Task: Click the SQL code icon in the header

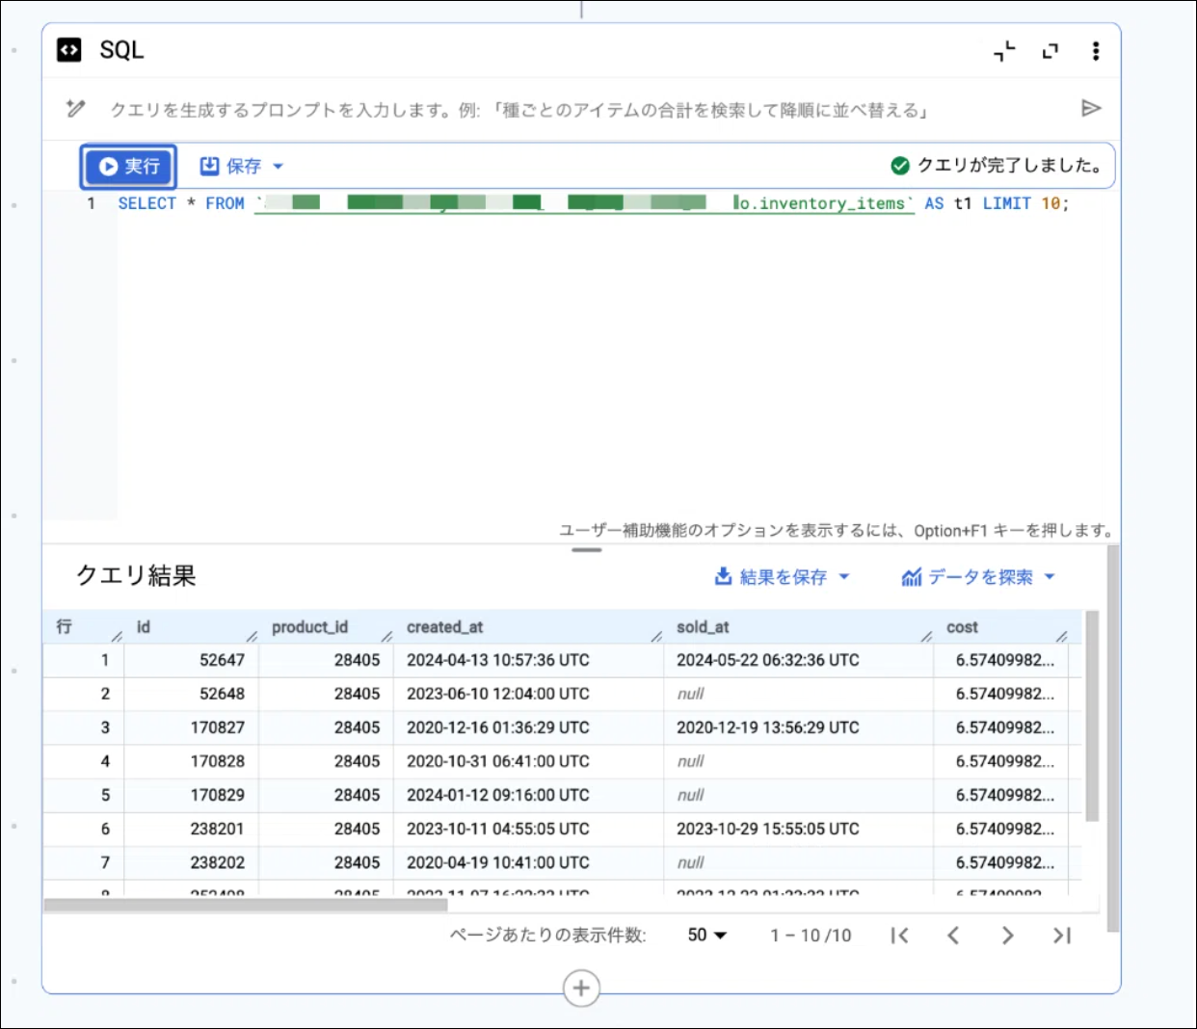Action: [x=67, y=49]
